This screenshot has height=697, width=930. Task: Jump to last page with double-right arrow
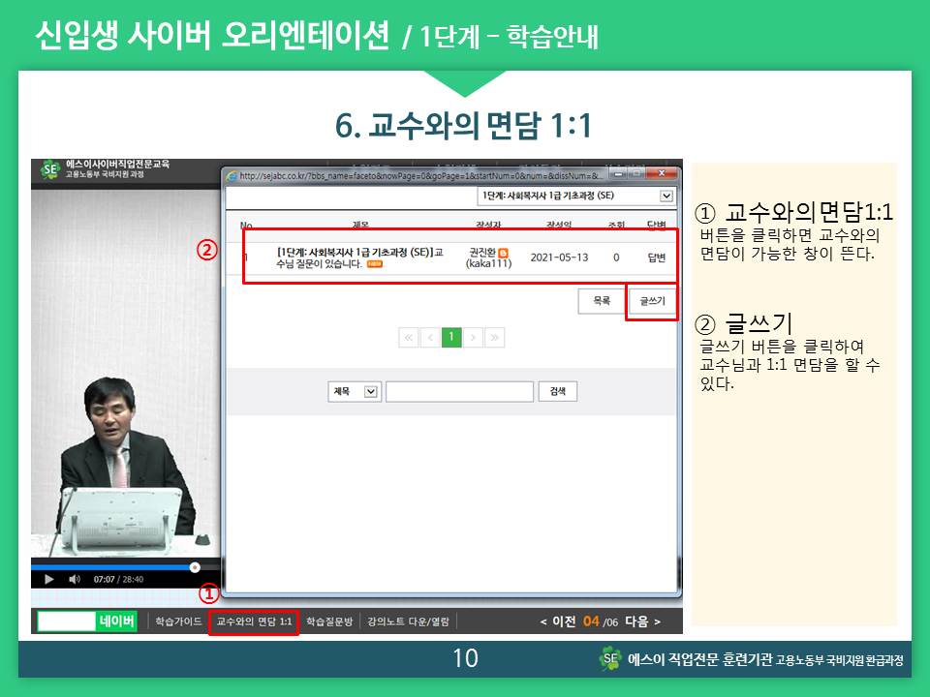[x=495, y=337]
